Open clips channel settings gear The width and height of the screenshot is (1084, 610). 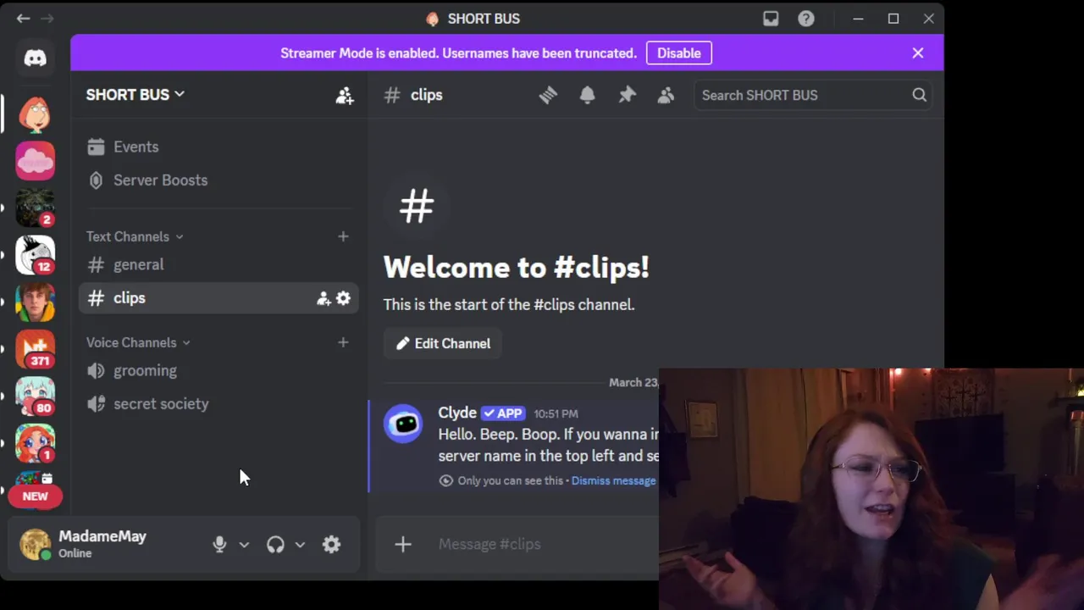(x=343, y=298)
